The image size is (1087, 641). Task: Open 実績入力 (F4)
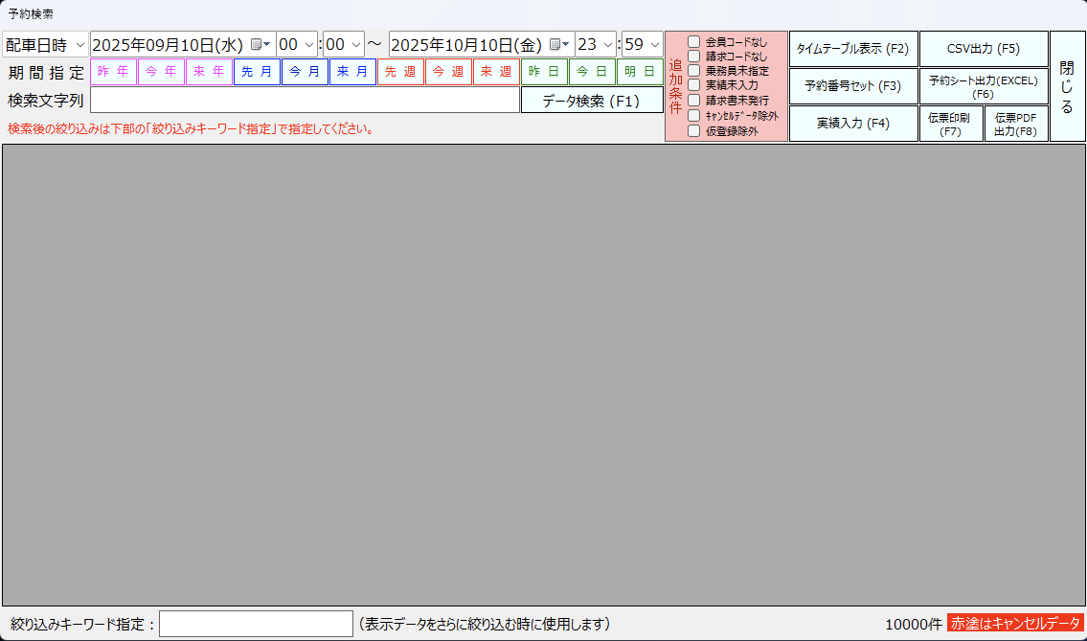pos(852,123)
